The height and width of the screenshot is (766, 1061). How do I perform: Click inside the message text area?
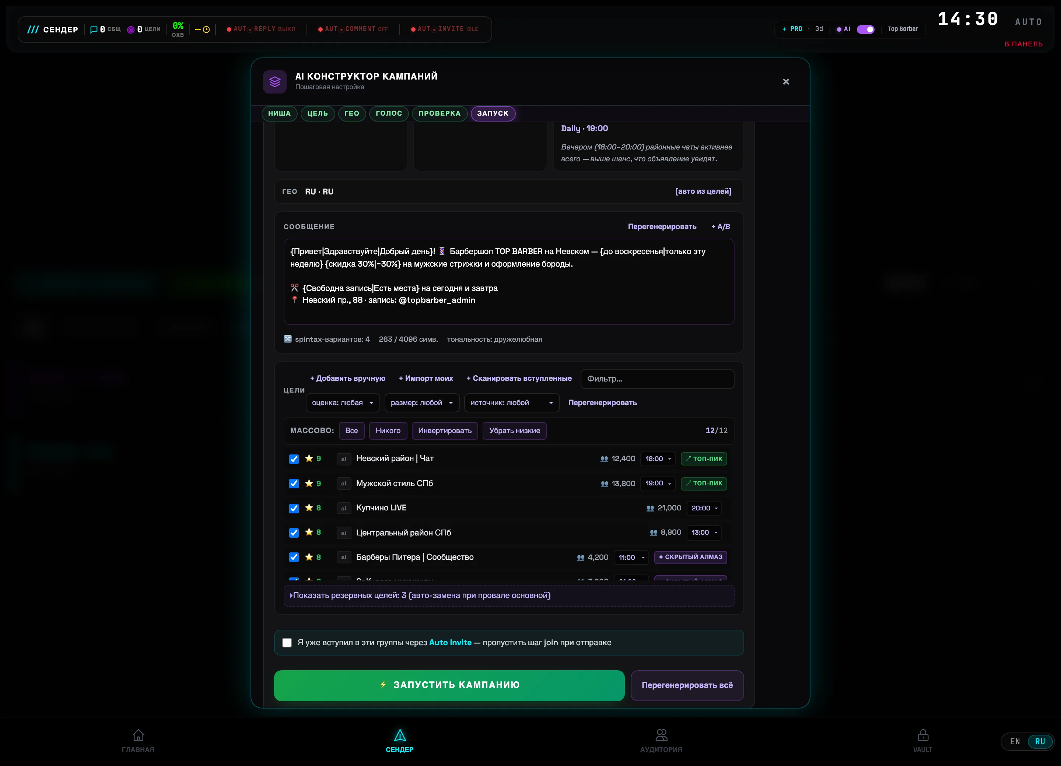508,281
